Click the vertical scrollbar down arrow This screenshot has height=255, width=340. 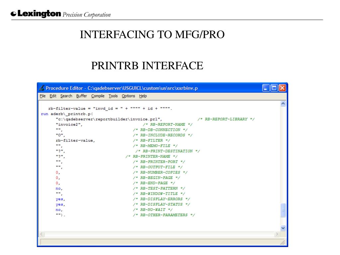click(x=283, y=228)
